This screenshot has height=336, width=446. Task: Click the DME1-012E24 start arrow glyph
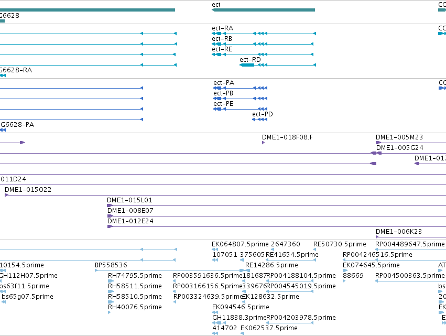(110, 226)
